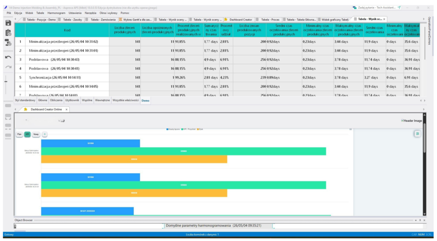
Task: Open the Narzędzia menu
Action: (x=90, y=13)
